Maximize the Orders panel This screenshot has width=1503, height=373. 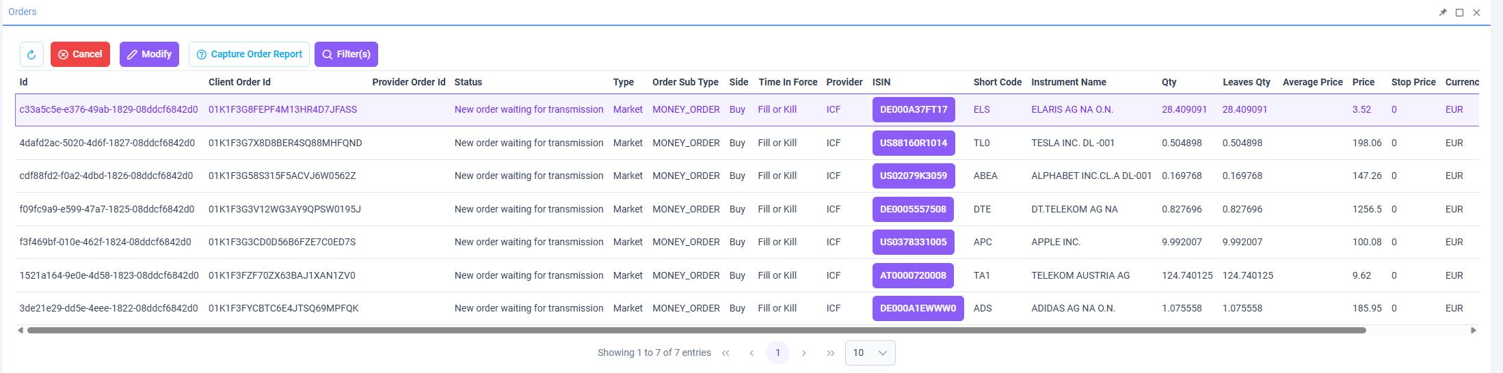coord(1459,12)
